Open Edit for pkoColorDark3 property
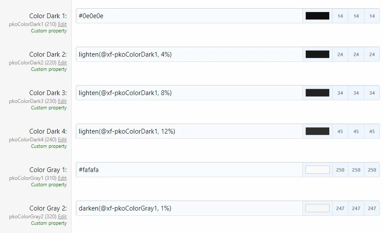383x233 pixels. coord(62,101)
